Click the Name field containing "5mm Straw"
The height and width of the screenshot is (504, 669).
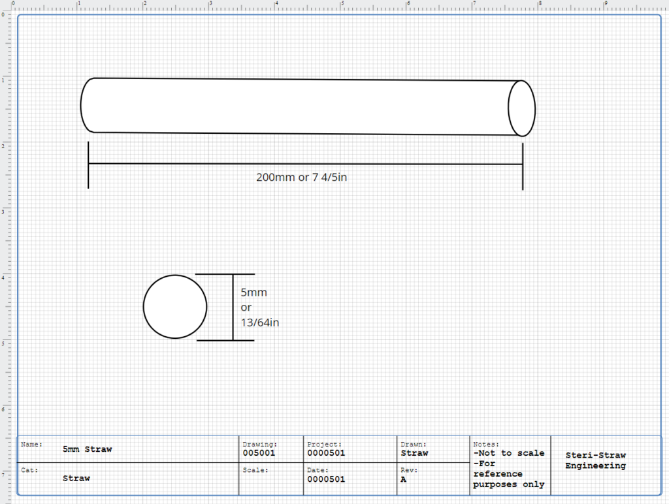pos(88,449)
